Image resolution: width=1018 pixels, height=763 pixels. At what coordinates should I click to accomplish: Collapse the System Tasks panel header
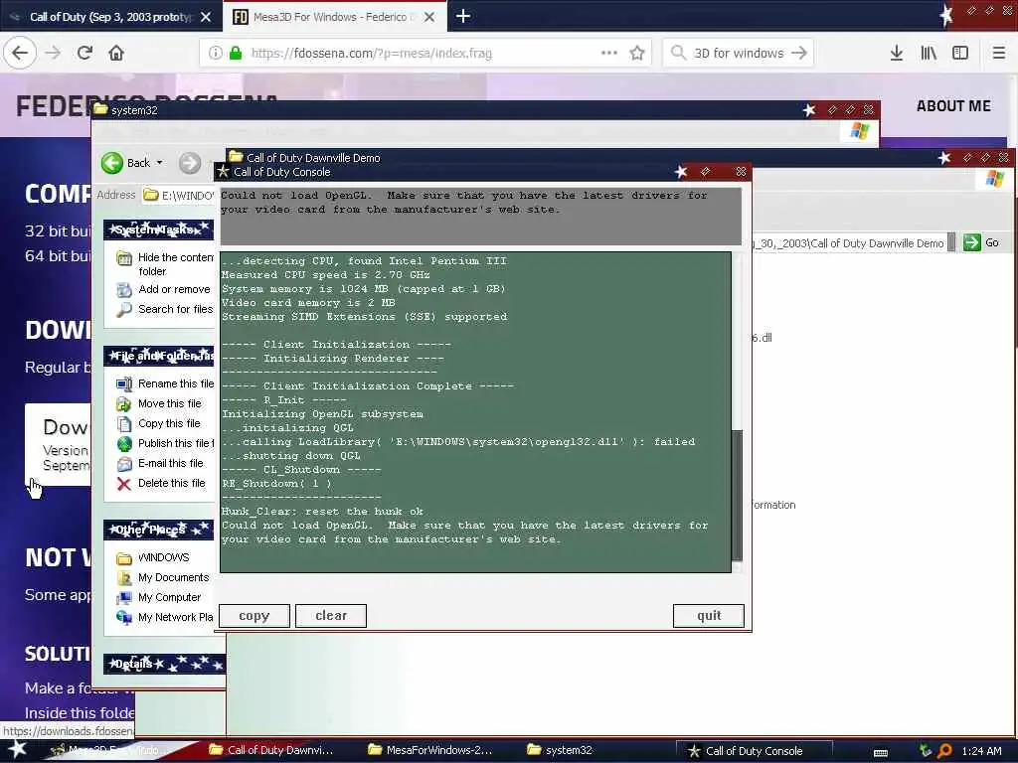[x=158, y=229]
